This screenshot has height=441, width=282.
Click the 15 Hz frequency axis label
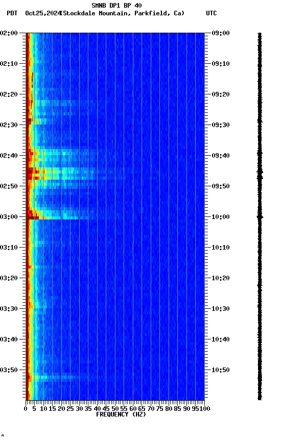pyautogui.click(x=52, y=409)
